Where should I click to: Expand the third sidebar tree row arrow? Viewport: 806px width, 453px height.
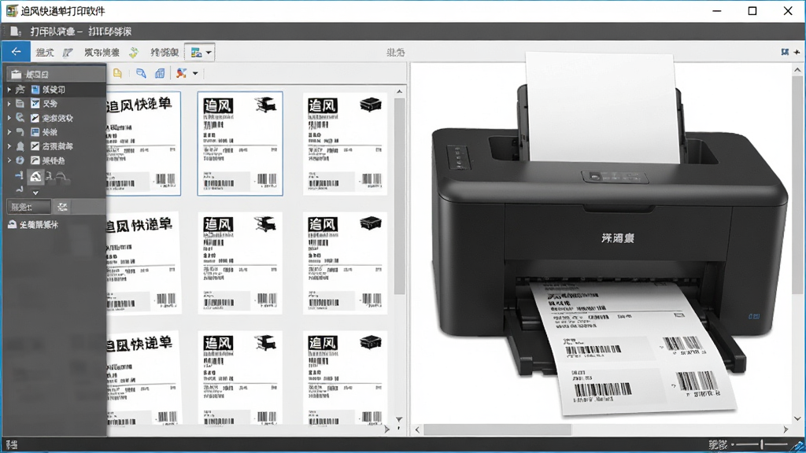pos(9,118)
